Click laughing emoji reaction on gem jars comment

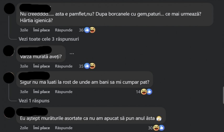(92, 30)
